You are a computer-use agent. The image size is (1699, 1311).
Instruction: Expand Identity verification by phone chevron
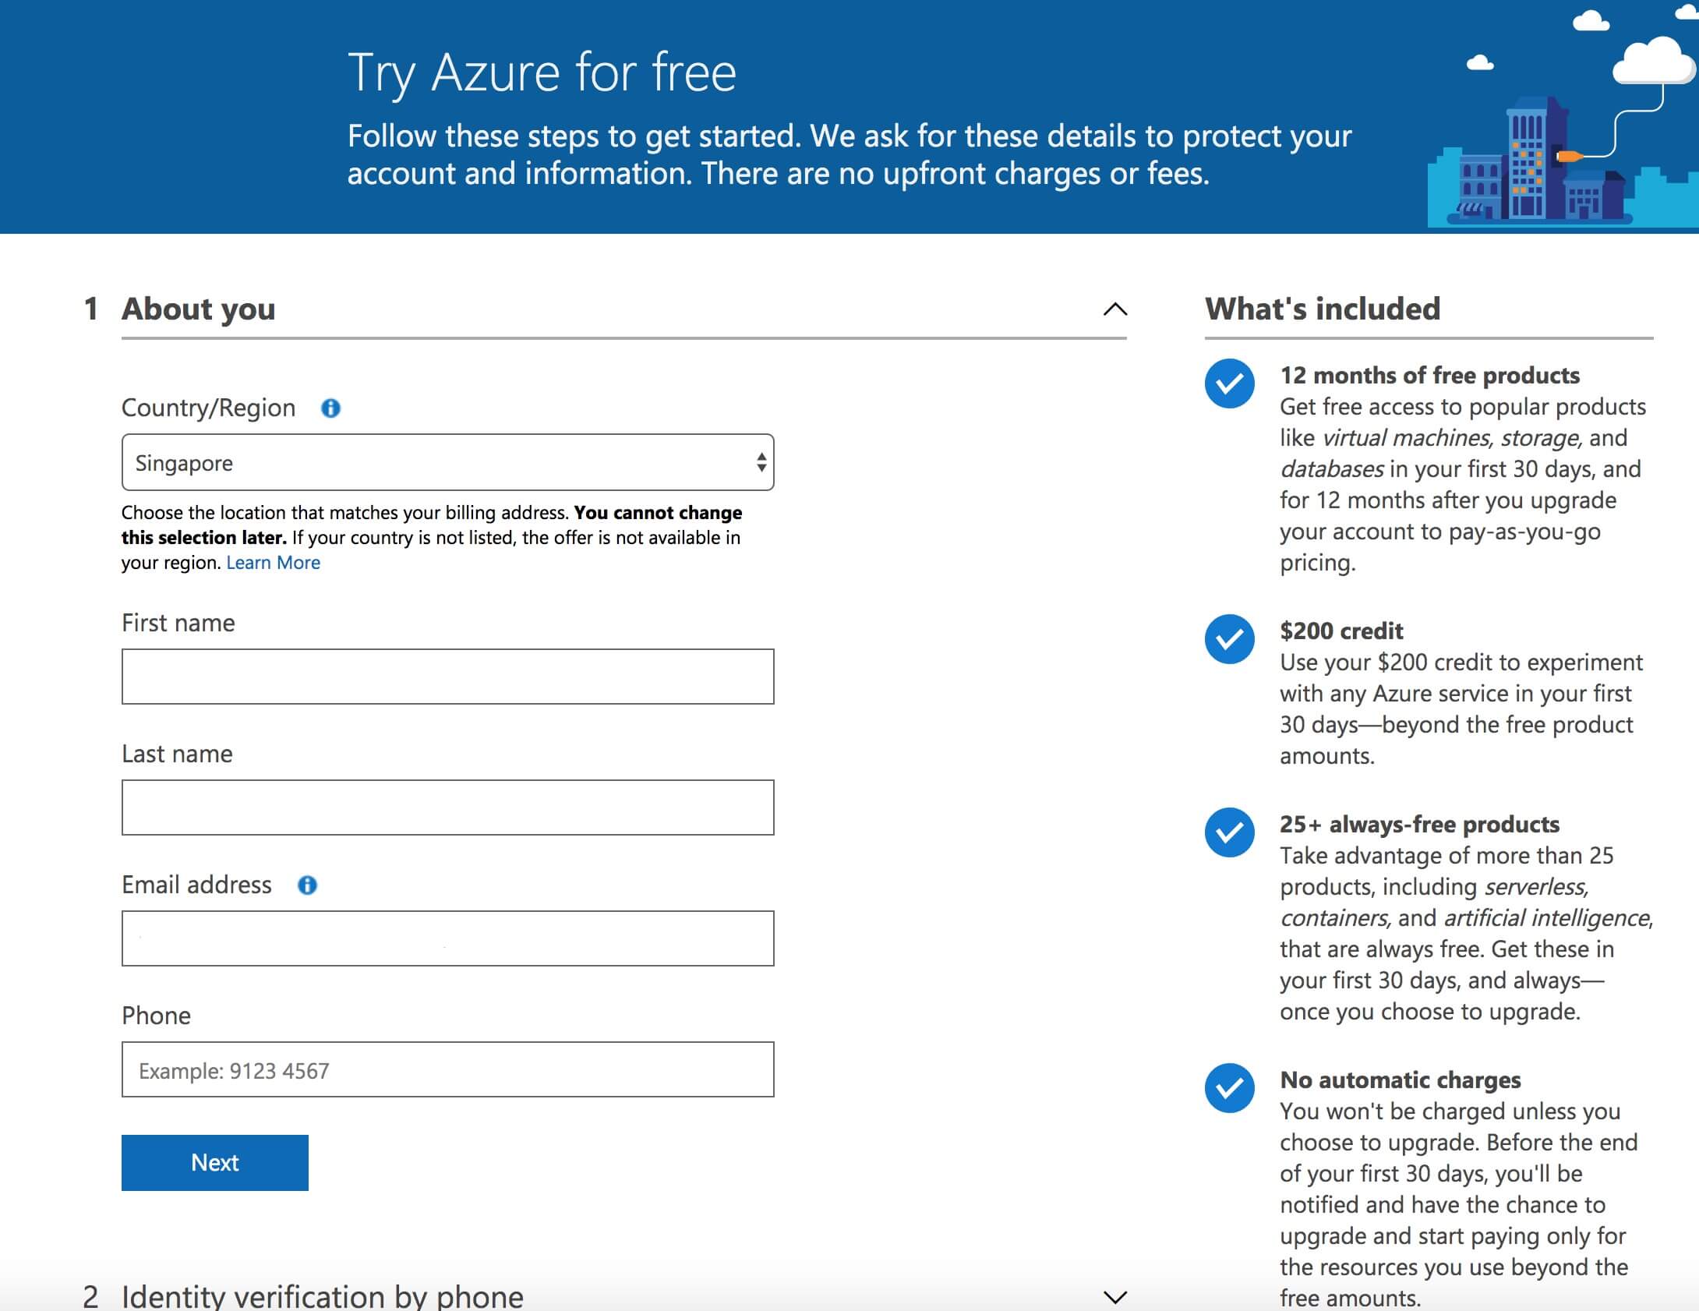pos(1115,1297)
